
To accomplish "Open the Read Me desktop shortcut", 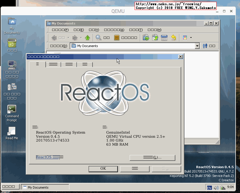I will tap(12, 133).
